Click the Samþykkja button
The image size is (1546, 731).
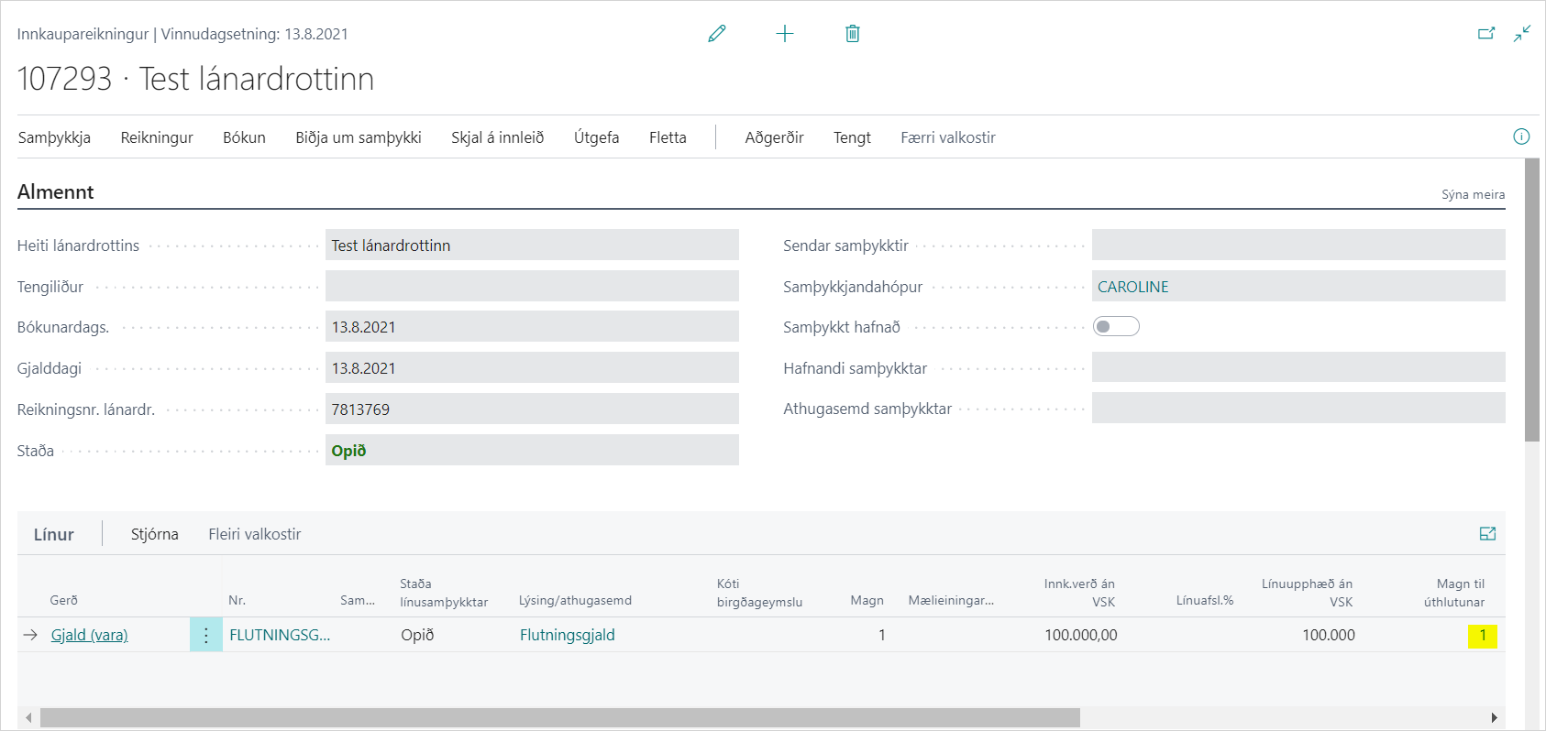(54, 137)
